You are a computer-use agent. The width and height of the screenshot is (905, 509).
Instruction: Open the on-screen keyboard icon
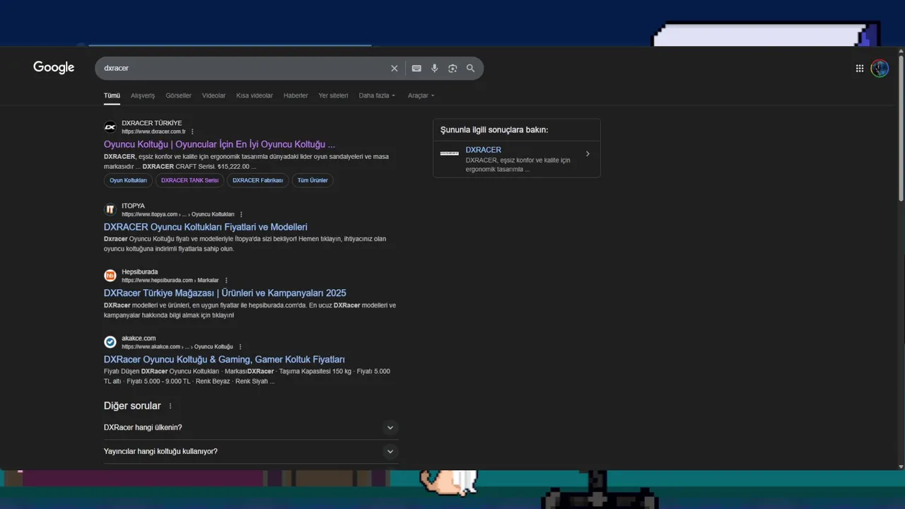click(416, 69)
